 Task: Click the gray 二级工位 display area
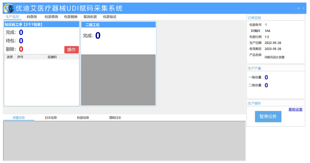point(118,80)
